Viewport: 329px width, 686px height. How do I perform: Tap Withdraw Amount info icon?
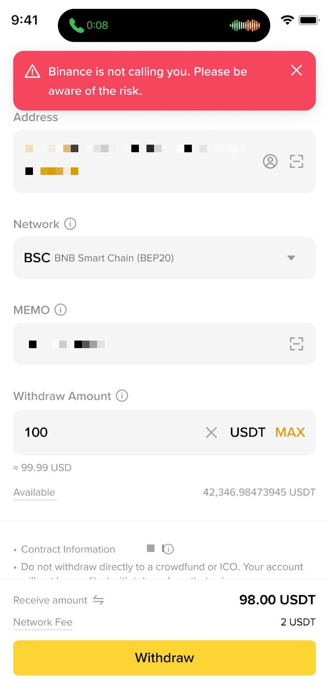point(122,395)
